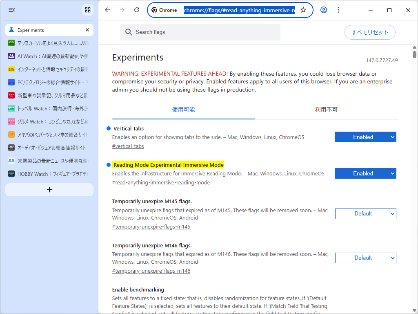Open the #read-anything-immersive-reading-mode link
This screenshot has height=314, width=418.
(x=161, y=182)
